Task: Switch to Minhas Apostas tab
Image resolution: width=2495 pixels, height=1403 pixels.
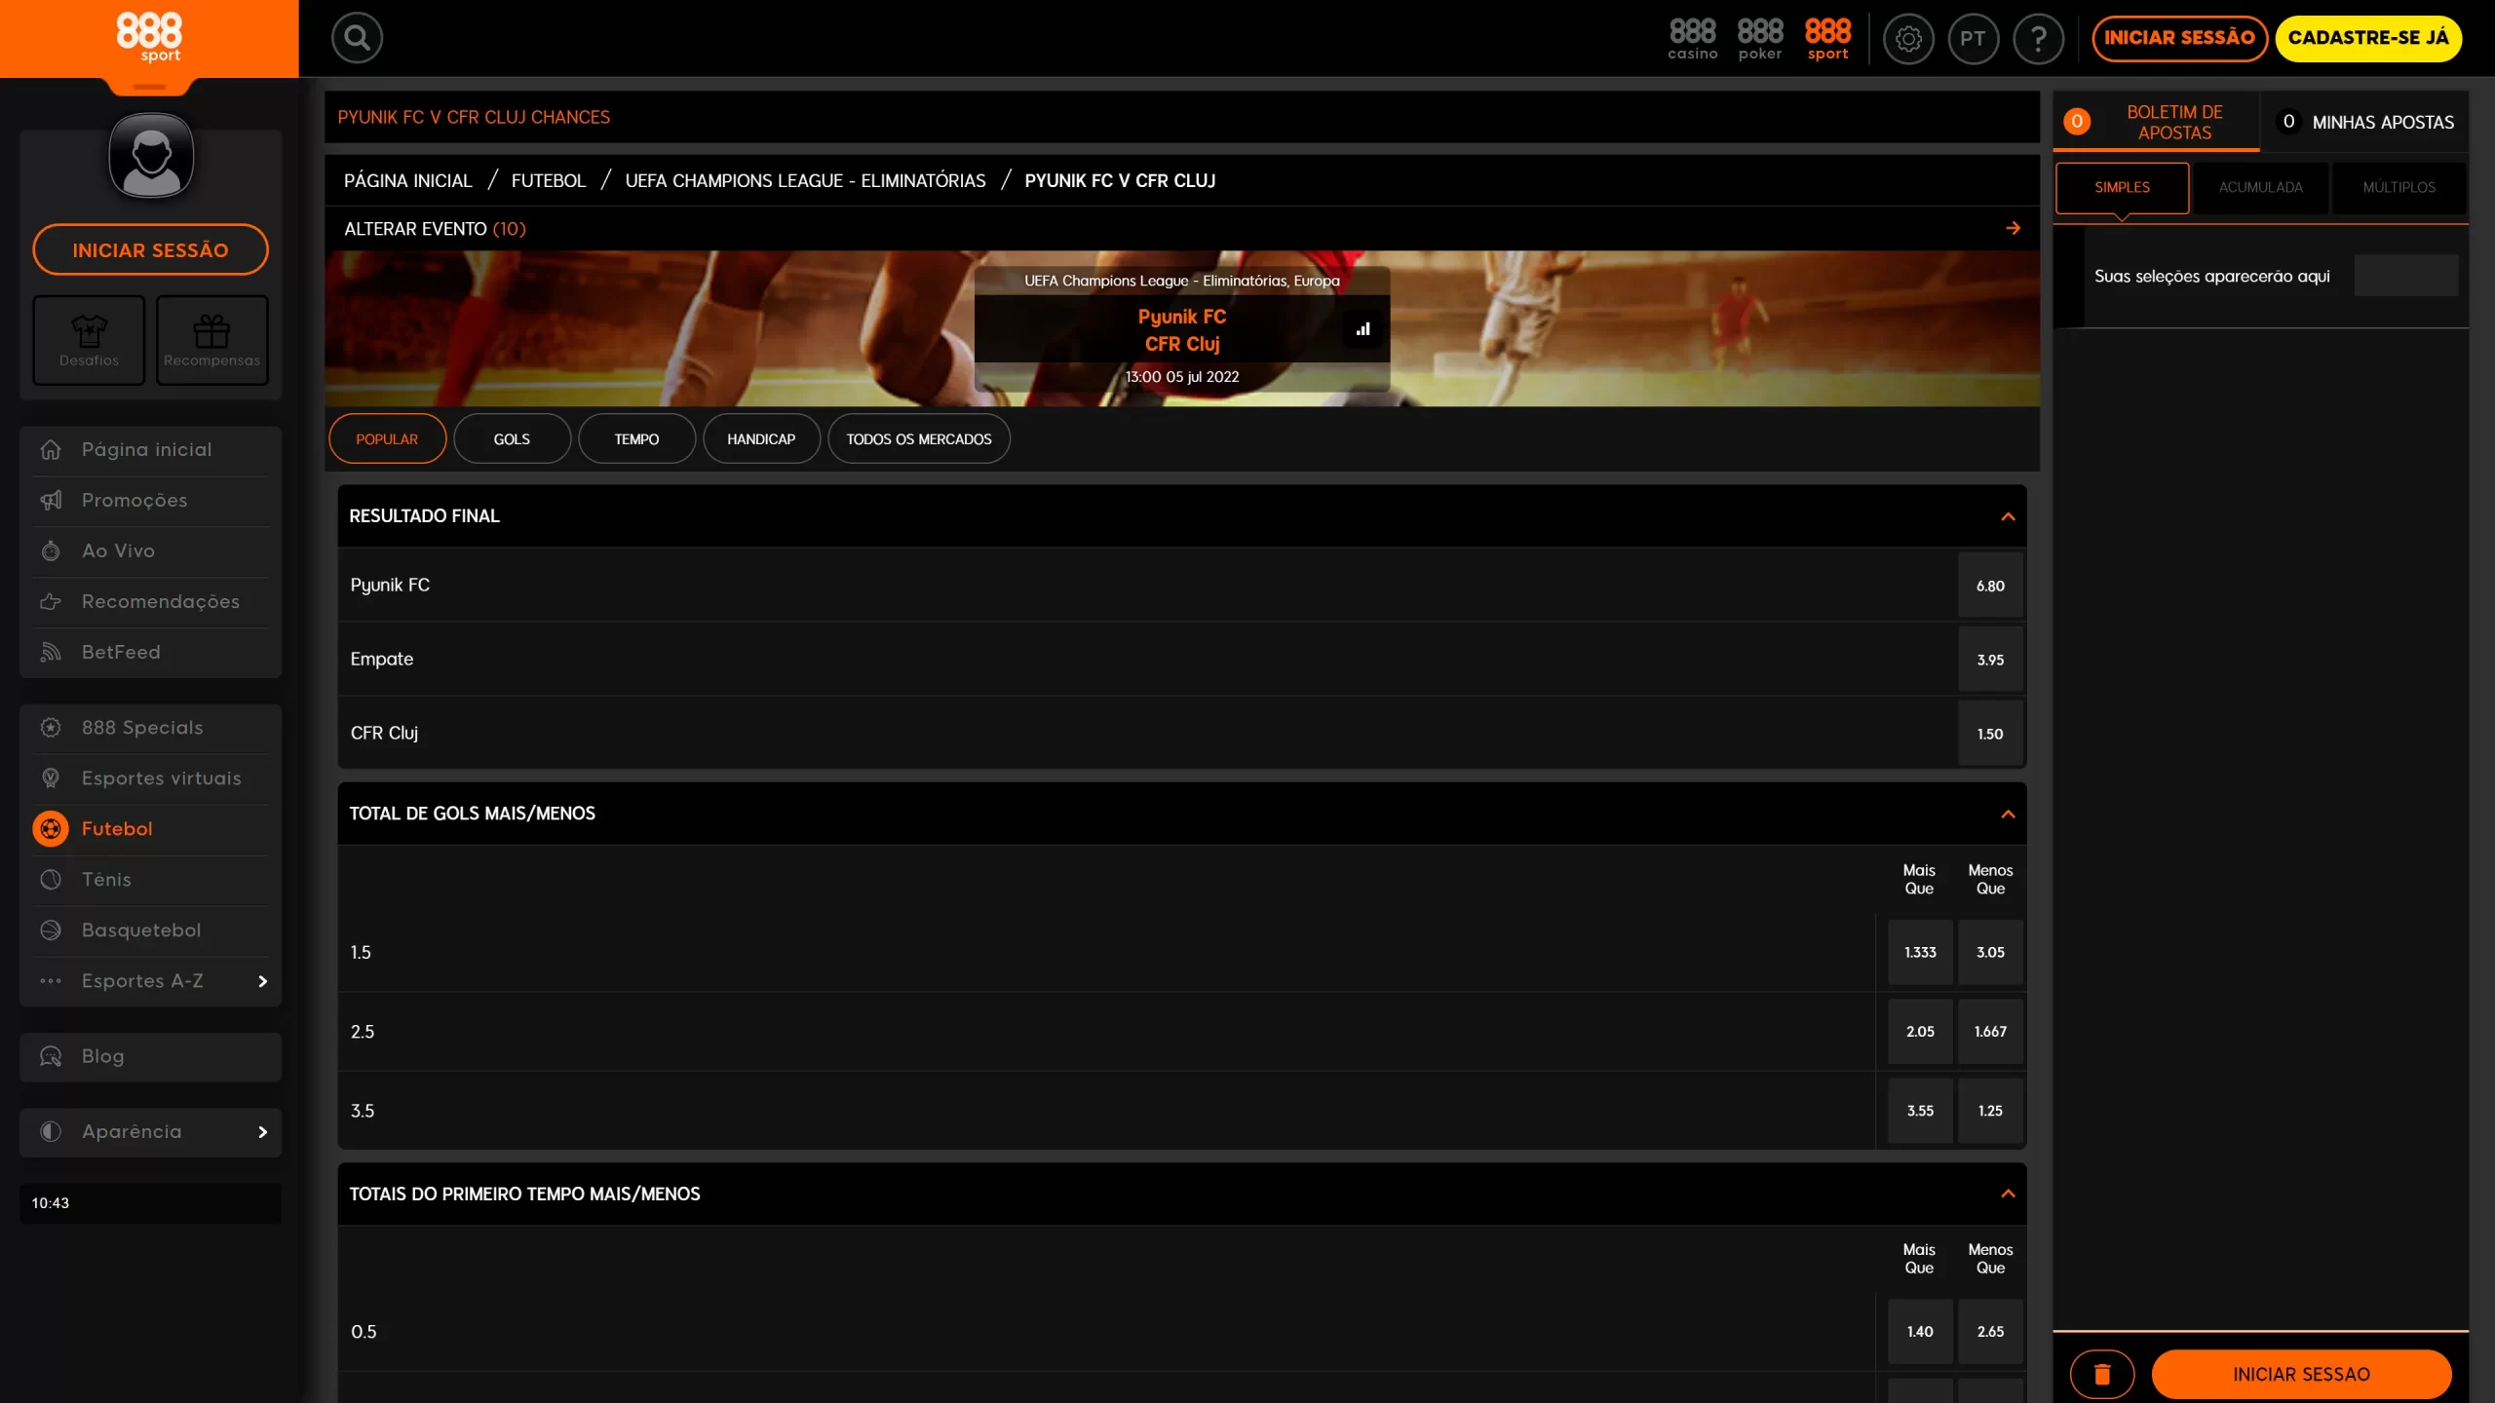Action: click(2365, 122)
